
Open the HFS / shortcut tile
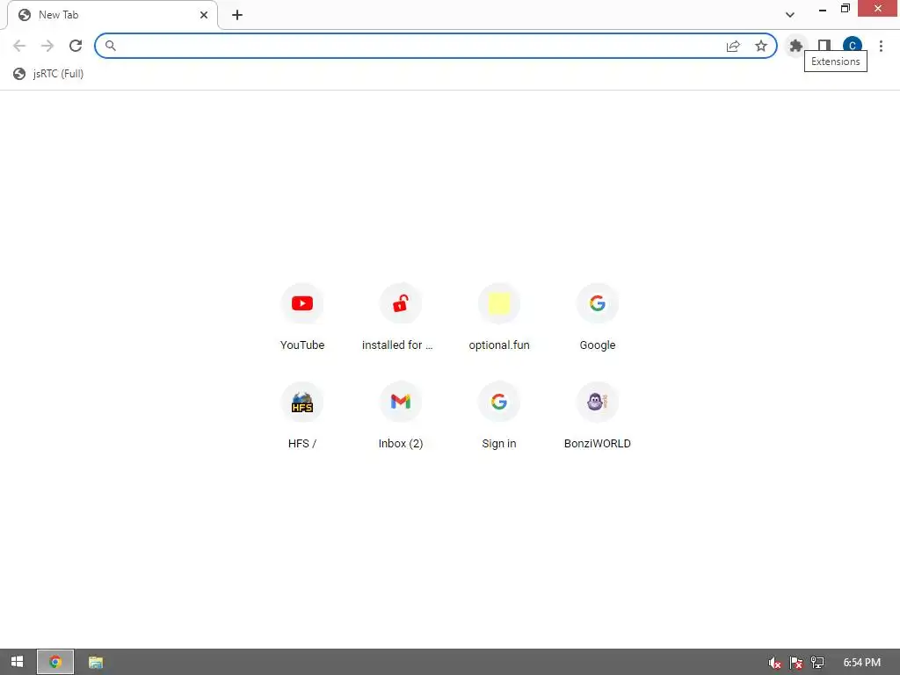pos(302,416)
